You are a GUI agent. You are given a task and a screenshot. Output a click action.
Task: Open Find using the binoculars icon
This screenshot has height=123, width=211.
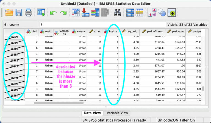[118, 13]
